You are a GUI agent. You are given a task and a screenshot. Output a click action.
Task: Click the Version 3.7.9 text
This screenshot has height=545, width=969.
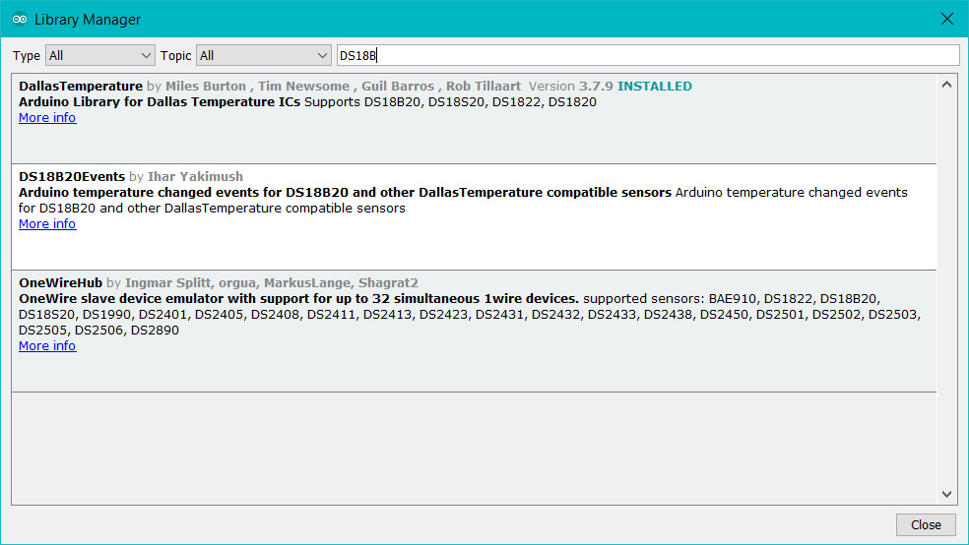point(570,87)
